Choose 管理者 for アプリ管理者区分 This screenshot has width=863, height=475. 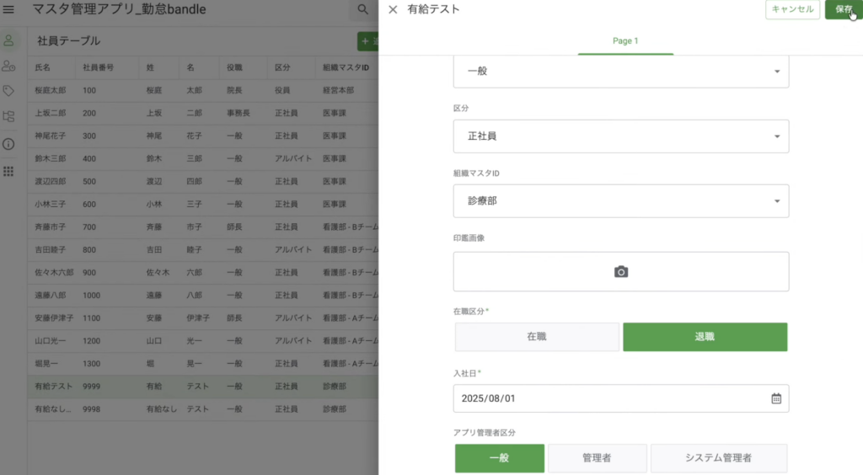(x=597, y=458)
